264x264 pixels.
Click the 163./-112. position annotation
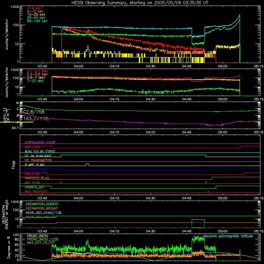point(36,118)
